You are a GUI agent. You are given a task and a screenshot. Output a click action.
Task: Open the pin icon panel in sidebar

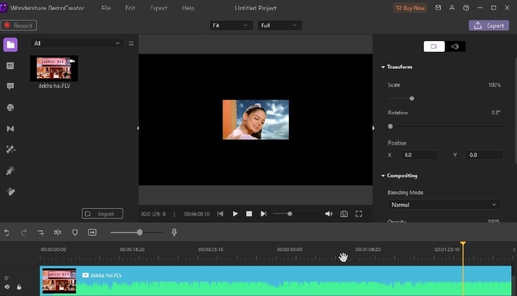pyautogui.click(x=10, y=171)
